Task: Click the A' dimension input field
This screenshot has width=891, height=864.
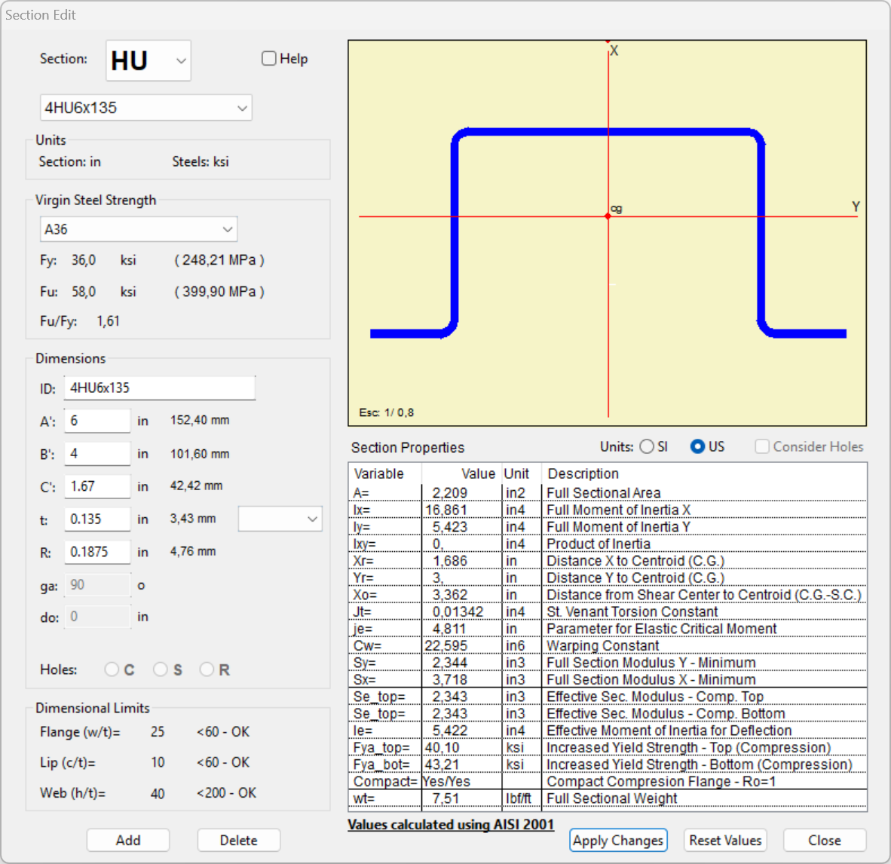Action: point(97,421)
